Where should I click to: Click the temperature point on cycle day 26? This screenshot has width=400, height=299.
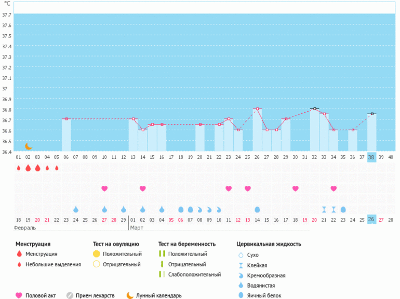[x=257, y=109]
